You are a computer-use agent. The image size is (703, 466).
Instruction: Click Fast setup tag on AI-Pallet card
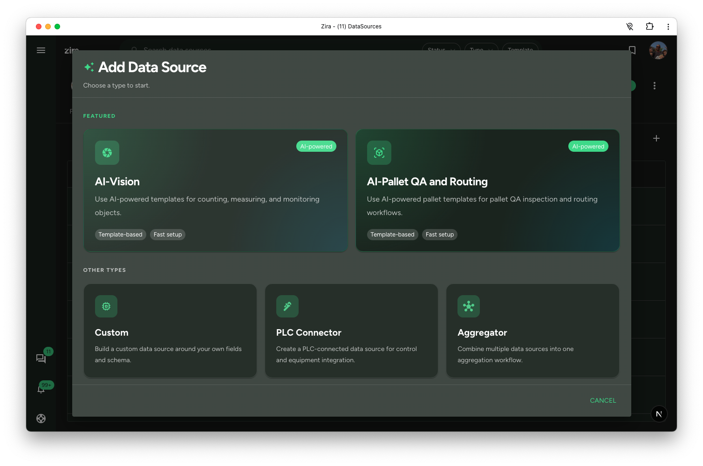click(x=440, y=235)
